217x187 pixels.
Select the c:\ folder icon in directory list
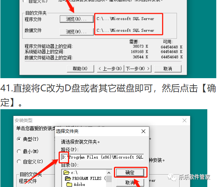pyautogui.click(x=66, y=172)
